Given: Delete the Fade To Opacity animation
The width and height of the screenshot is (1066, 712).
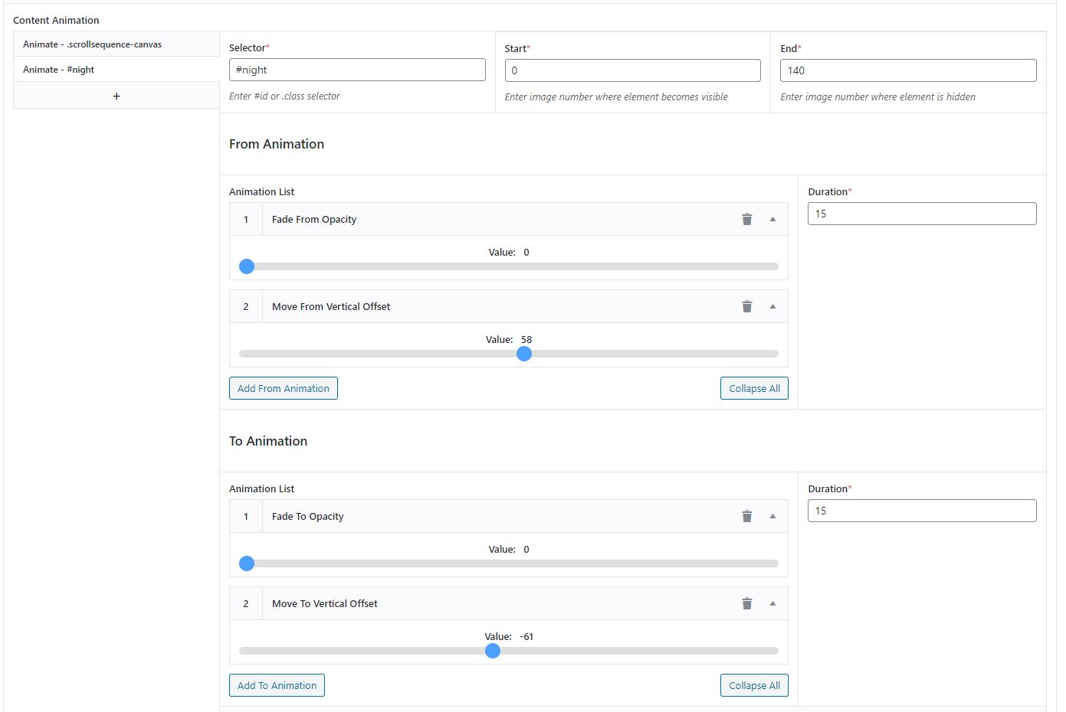Looking at the screenshot, I should (x=747, y=517).
